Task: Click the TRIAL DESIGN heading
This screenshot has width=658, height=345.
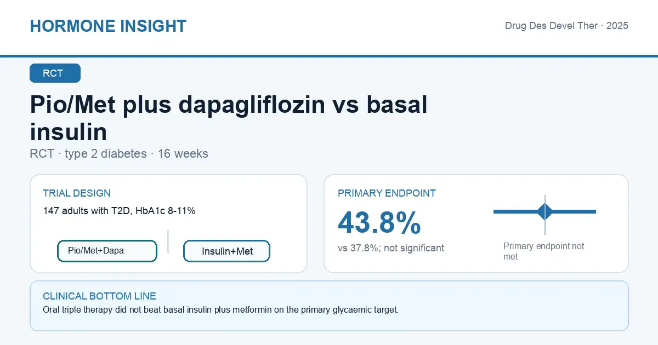Action: tap(77, 193)
